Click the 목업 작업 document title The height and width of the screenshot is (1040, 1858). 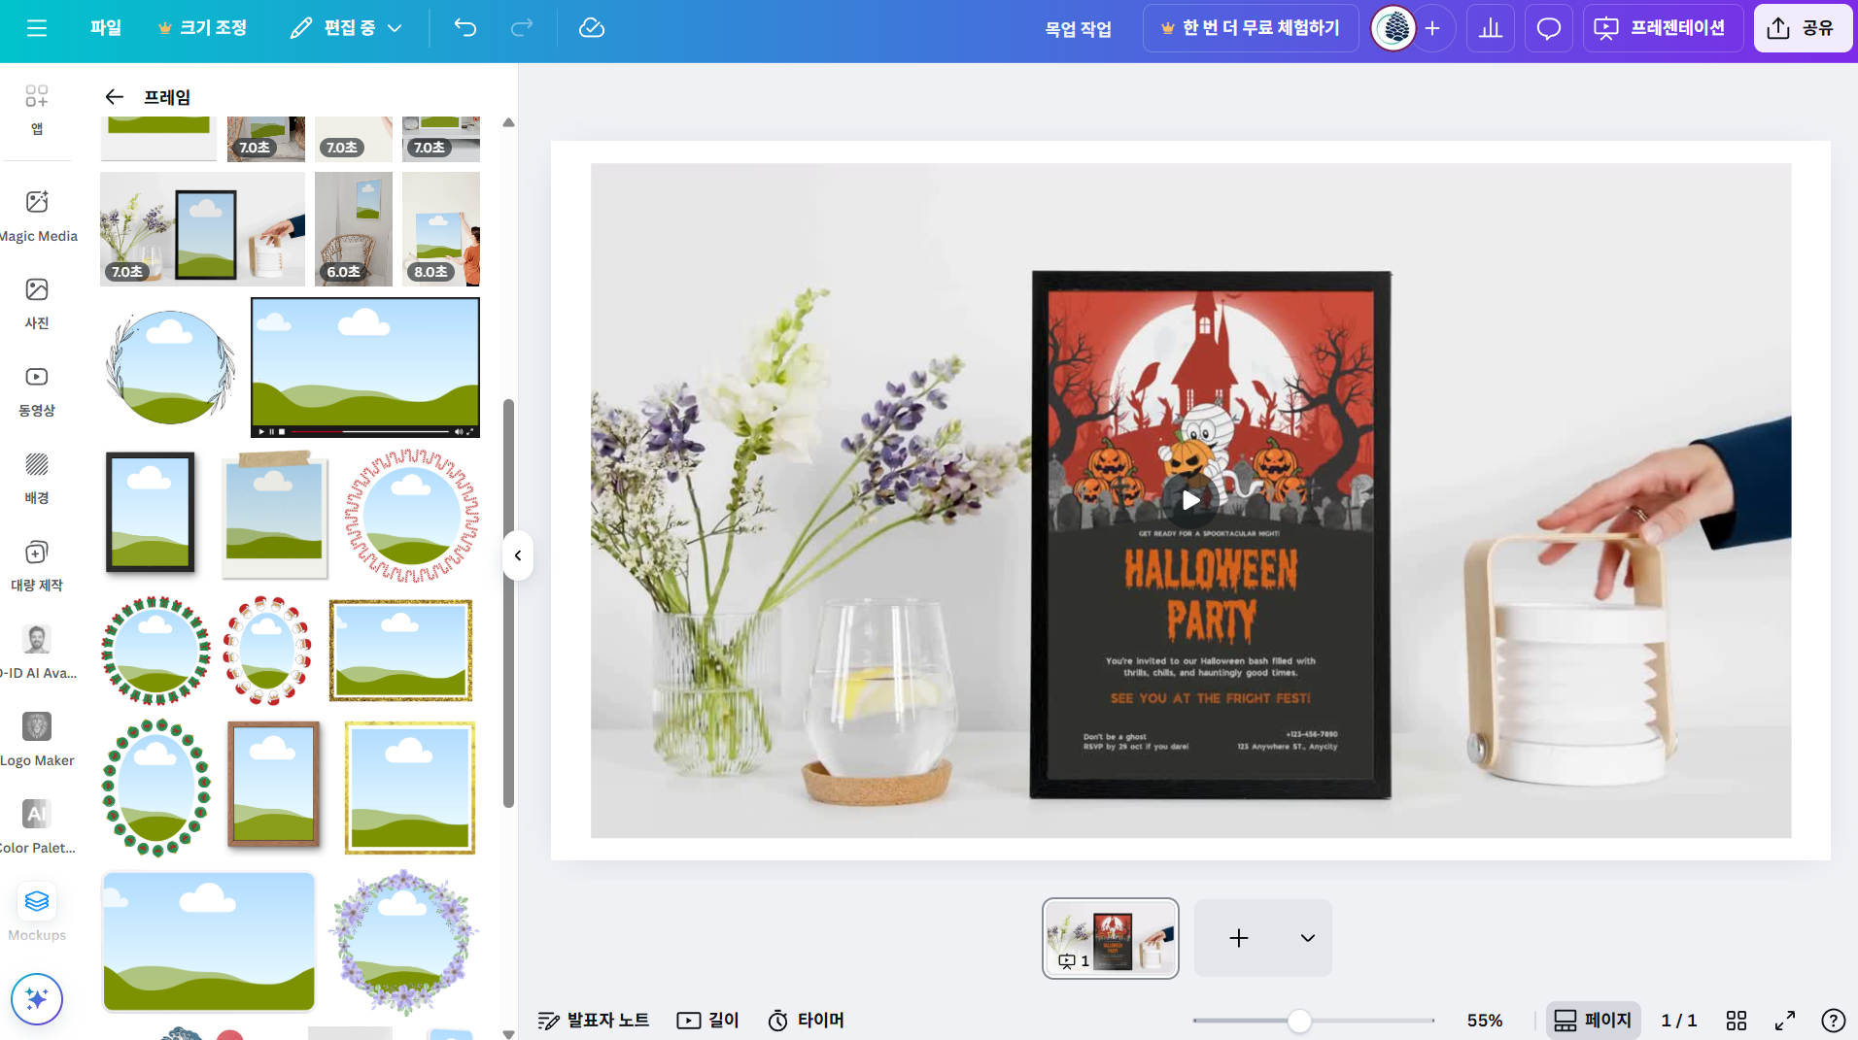(x=1078, y=29)
